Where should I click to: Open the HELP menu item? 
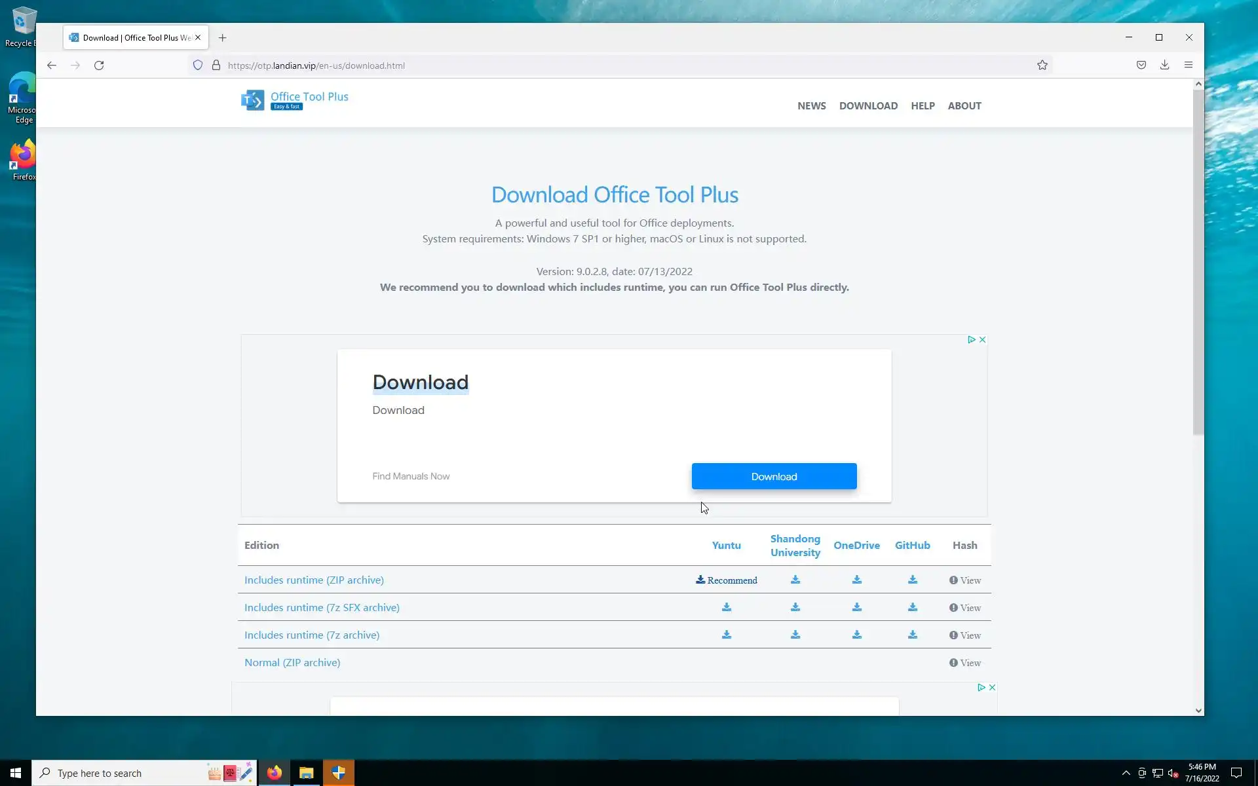922,105
